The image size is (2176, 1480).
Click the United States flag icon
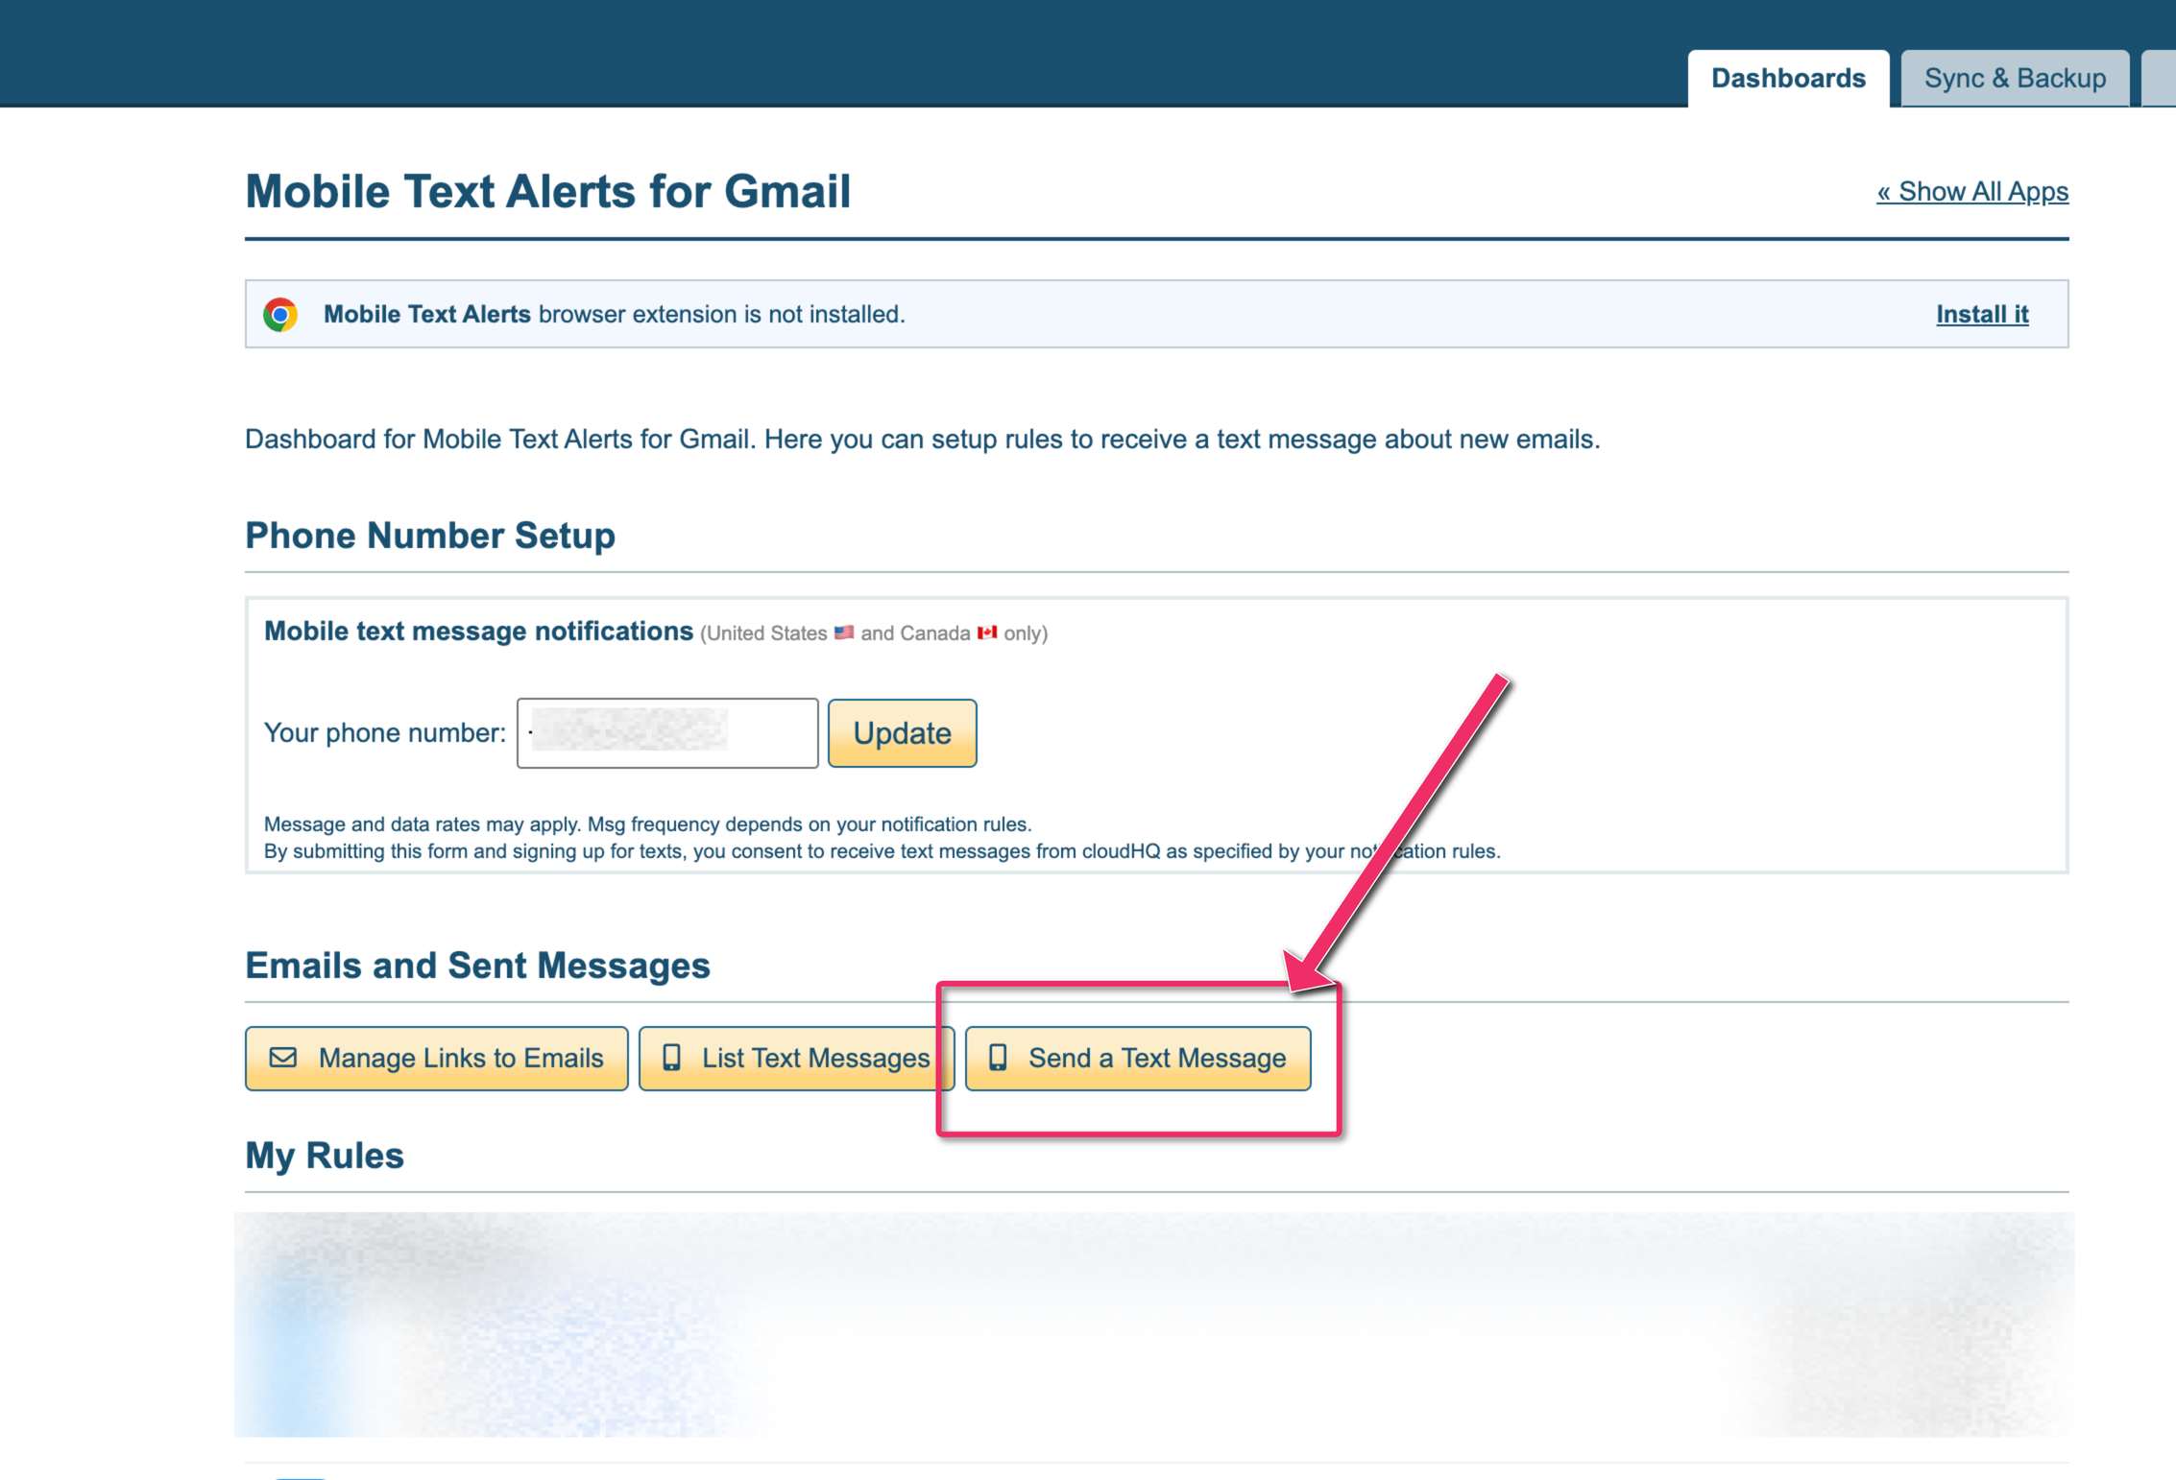tap(844, 633)
